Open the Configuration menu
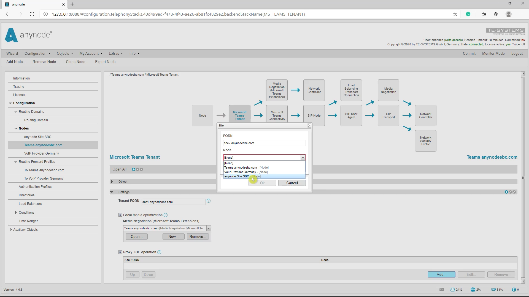529x297 pixels. (37, 53)
